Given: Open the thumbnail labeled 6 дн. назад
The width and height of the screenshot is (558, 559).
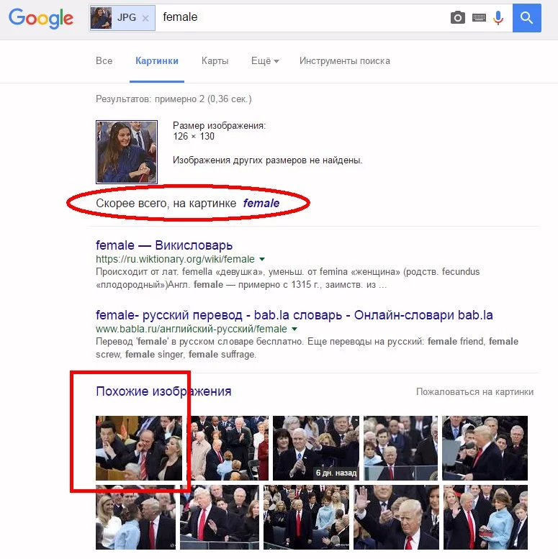Looking at the screenshot, I should click(x=316, y=448).
